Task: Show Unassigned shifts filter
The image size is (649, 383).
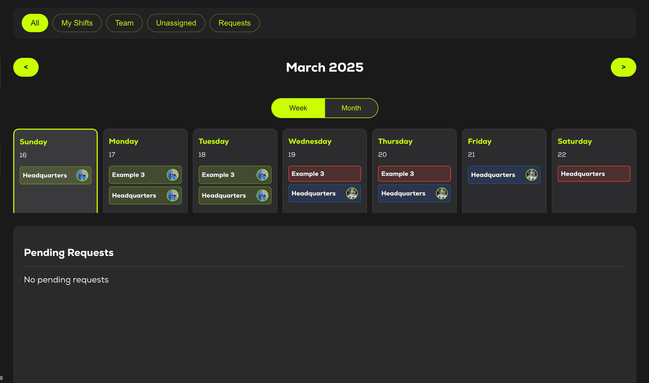Action: 176,23
